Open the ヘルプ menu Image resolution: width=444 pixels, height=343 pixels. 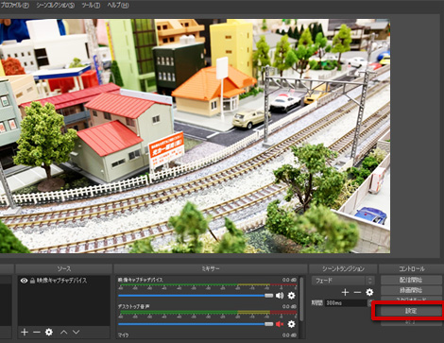click(x=118, y=6)
